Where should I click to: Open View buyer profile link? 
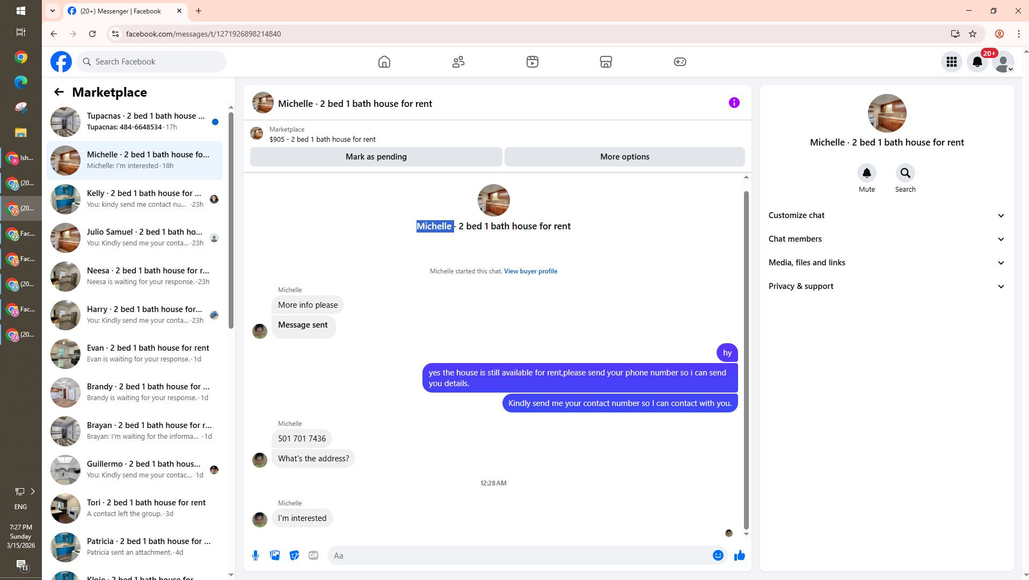pos(530,271)
